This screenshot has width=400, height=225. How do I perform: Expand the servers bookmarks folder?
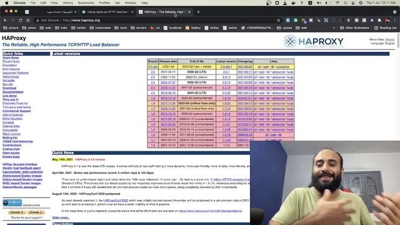click(139, 27)
